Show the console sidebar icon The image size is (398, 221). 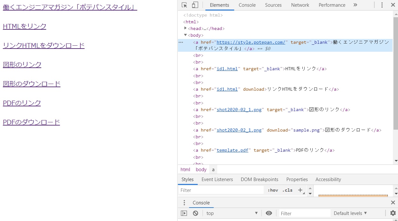click(x=184, y=213)
